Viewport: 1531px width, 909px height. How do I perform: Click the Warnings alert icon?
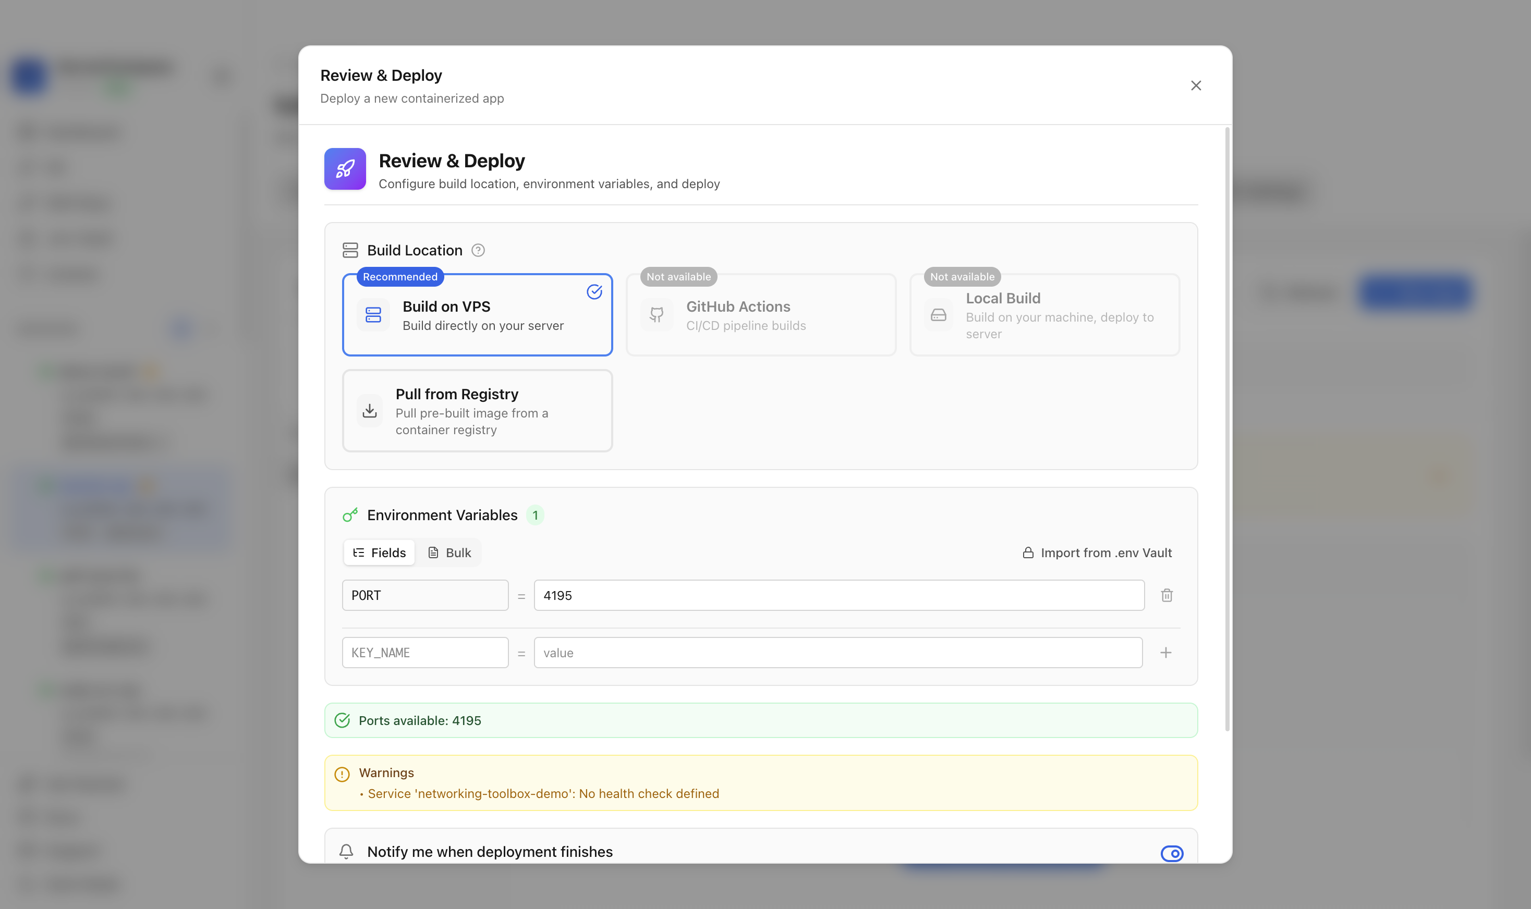tap(342, 774)
